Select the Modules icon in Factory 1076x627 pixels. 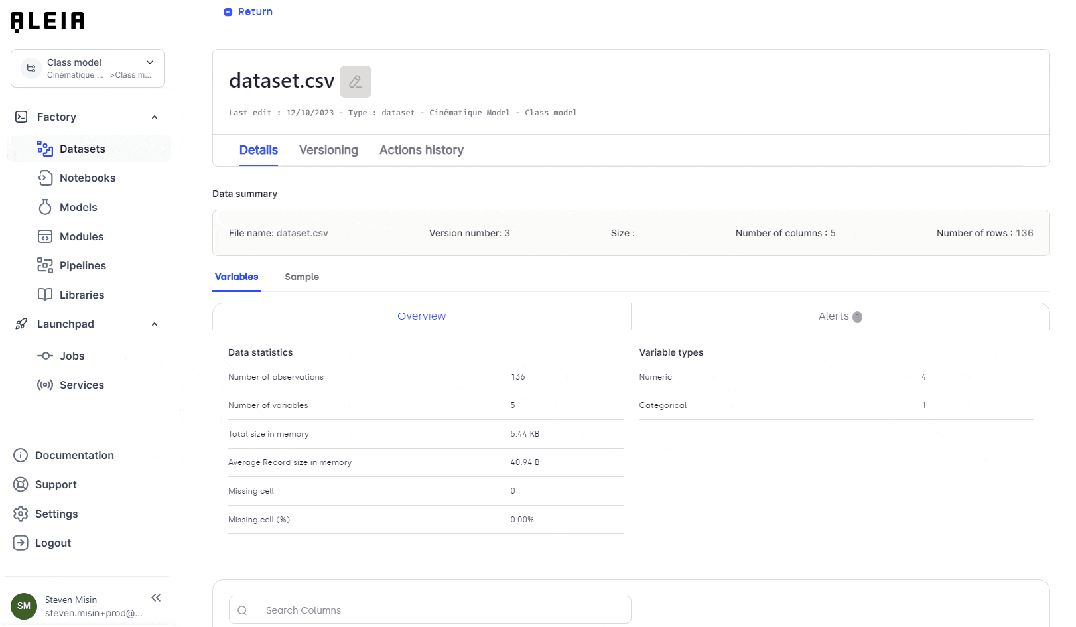44,236
